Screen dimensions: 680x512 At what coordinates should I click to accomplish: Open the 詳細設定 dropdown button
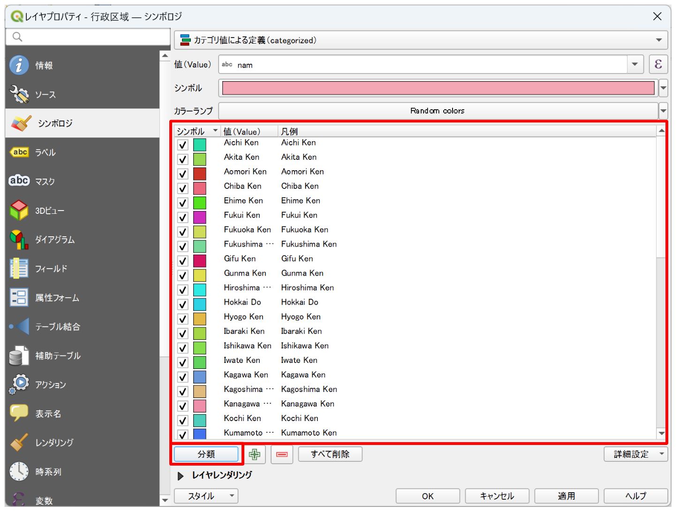point(636,454)
